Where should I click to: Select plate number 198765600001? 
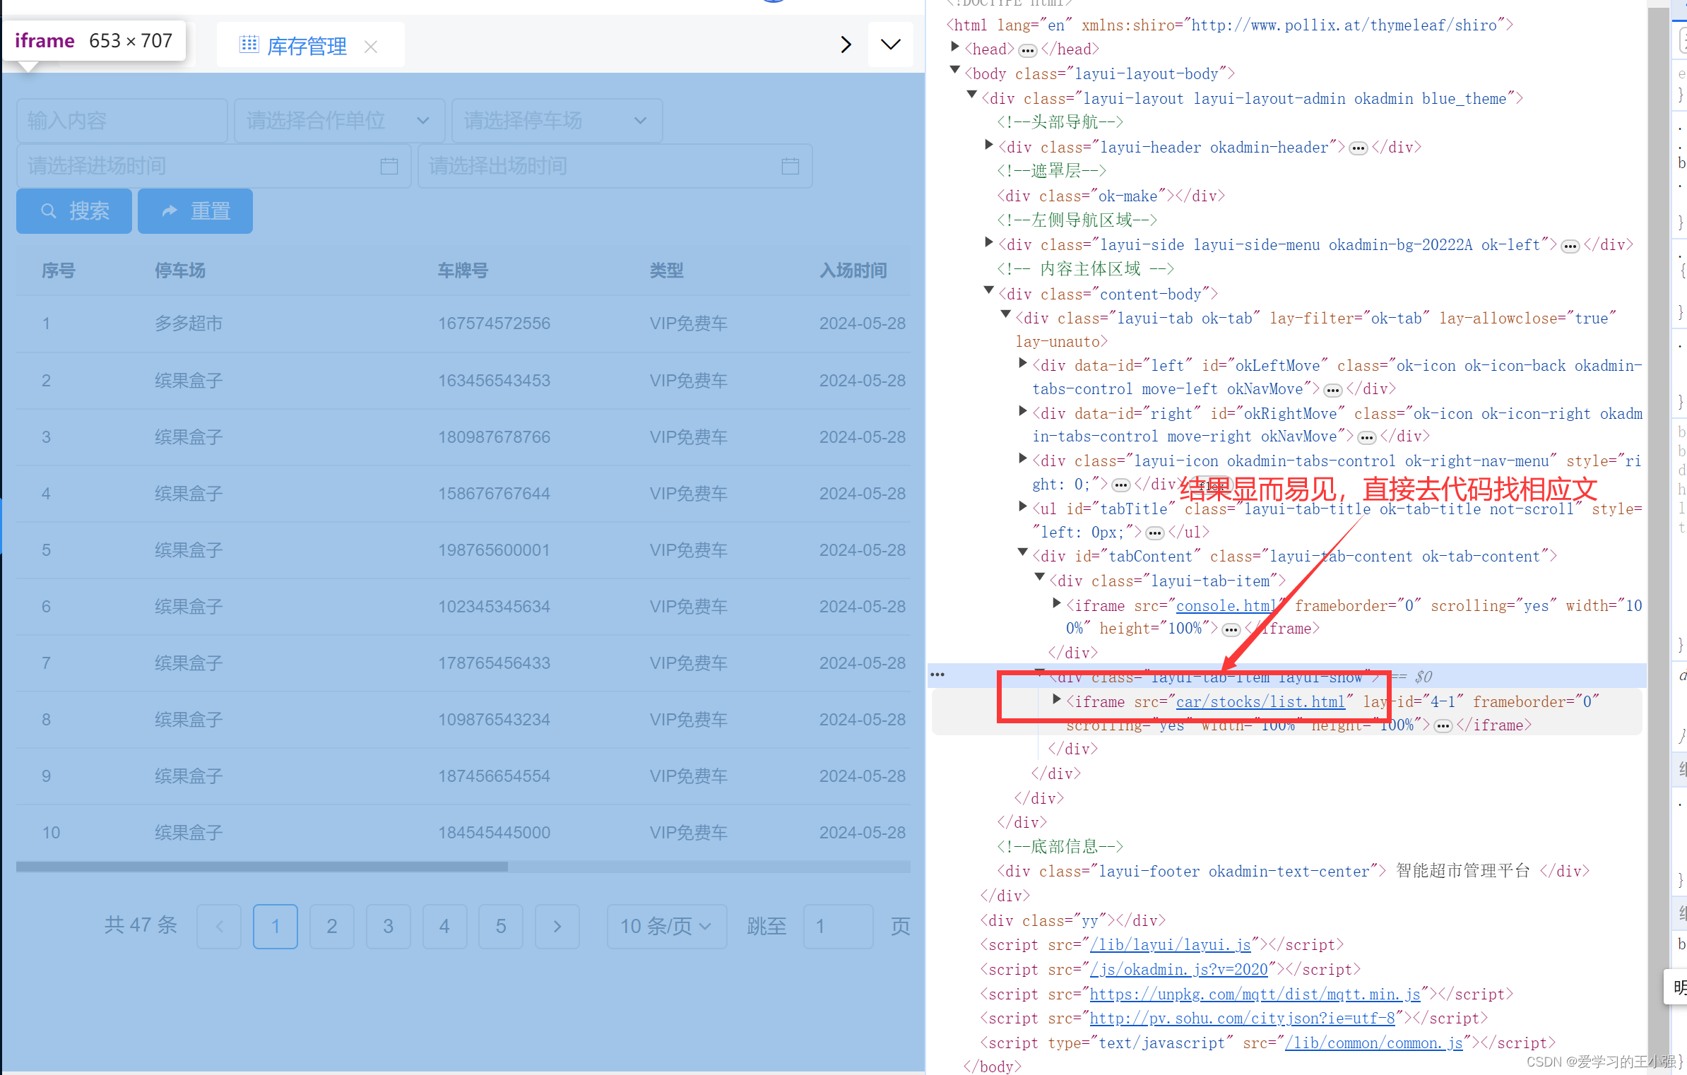pos(494,550)
